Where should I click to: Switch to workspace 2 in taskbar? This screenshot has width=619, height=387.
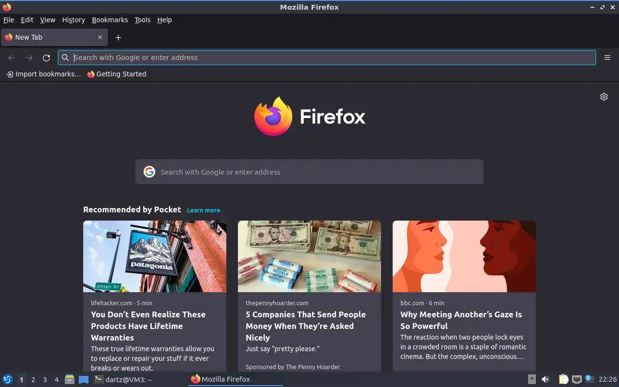click(x=33, y=380)
